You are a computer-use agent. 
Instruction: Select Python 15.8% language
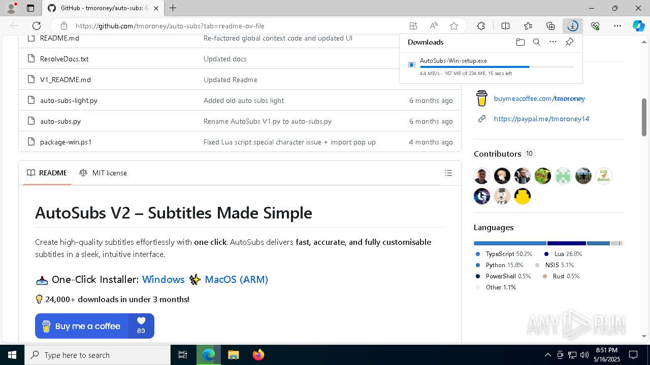504,265
